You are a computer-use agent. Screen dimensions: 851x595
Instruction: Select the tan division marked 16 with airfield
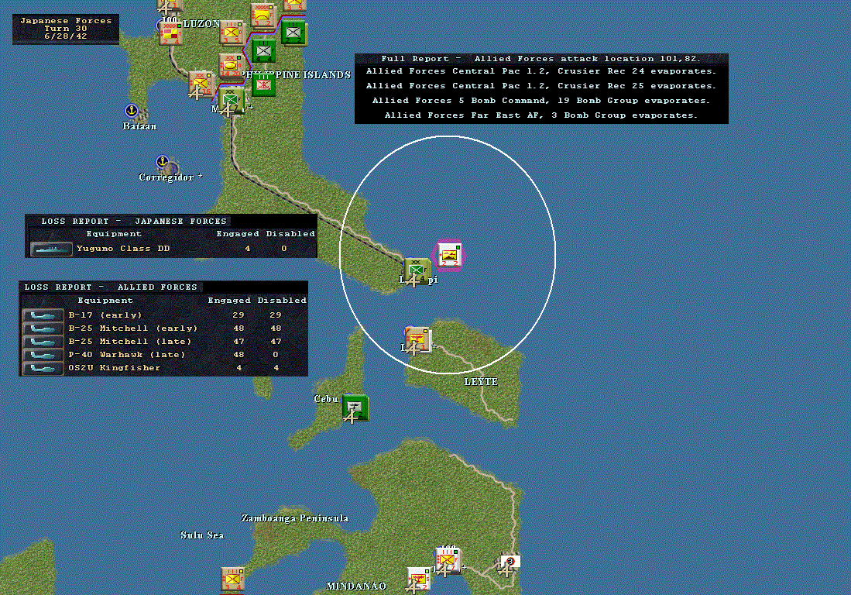tap(201, 84)
